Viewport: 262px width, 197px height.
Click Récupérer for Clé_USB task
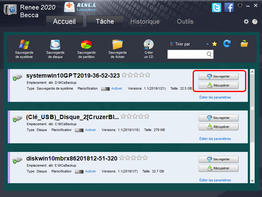[219, 127]
